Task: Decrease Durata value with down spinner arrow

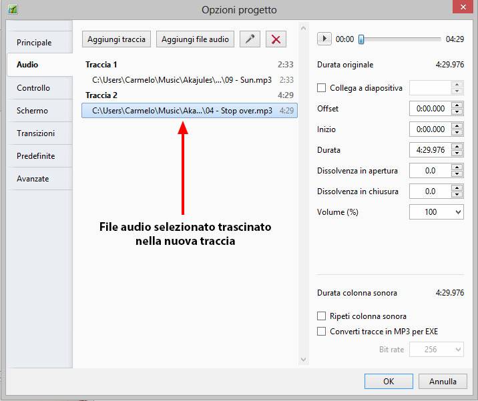Action: tap(457, 153)
